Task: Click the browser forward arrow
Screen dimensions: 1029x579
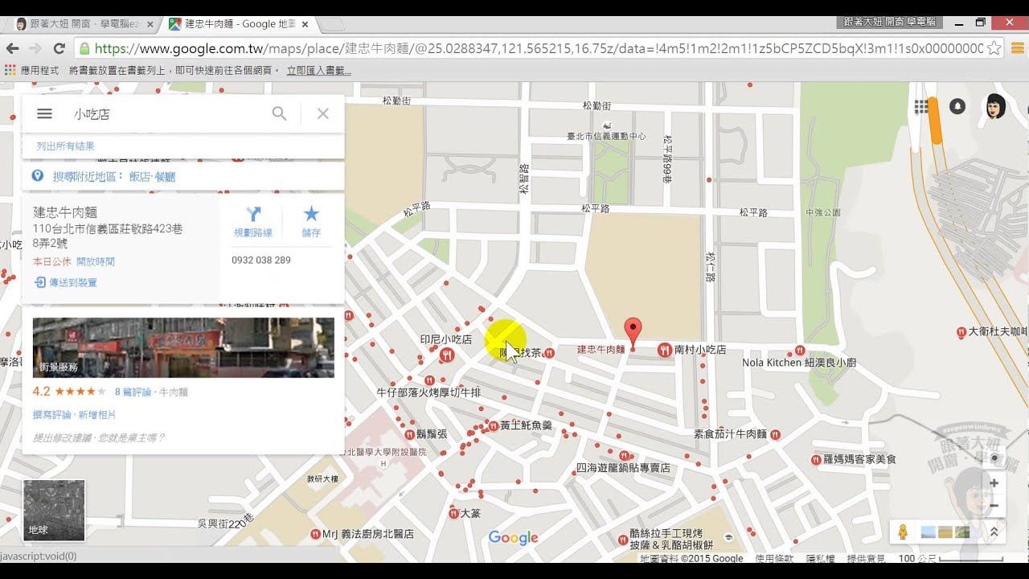Action: [35, 48]
